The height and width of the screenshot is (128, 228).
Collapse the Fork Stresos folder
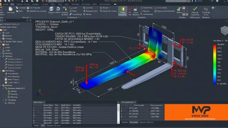point(1,71)
